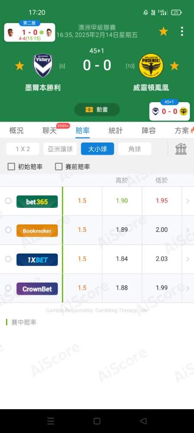
Task: Tap the 賽中賠率 section heading
Action: 24,322
